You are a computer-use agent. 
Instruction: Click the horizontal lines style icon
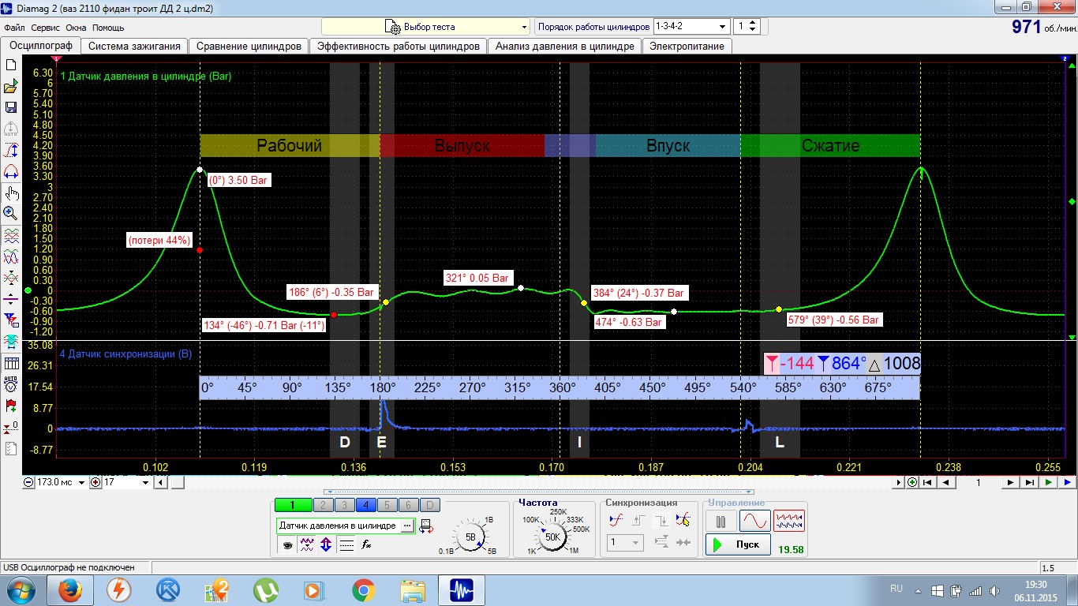pos(346,544)
